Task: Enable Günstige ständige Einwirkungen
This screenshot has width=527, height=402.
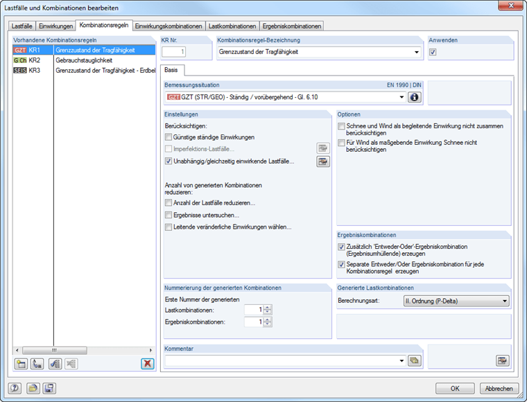Action: click(169, 137)
